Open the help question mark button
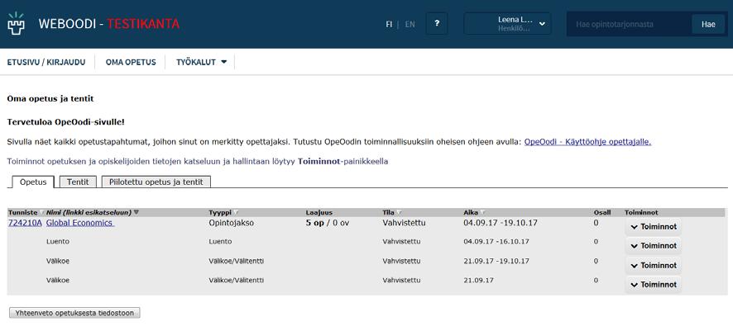This screenshot has height=331, width=733. pos(437,23)
